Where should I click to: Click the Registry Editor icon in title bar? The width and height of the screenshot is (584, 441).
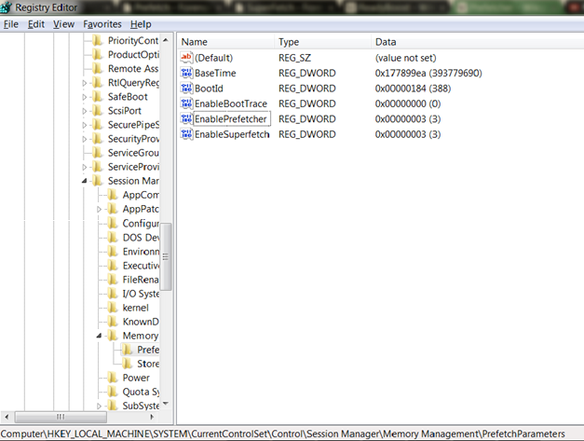(x=7, y=8)
